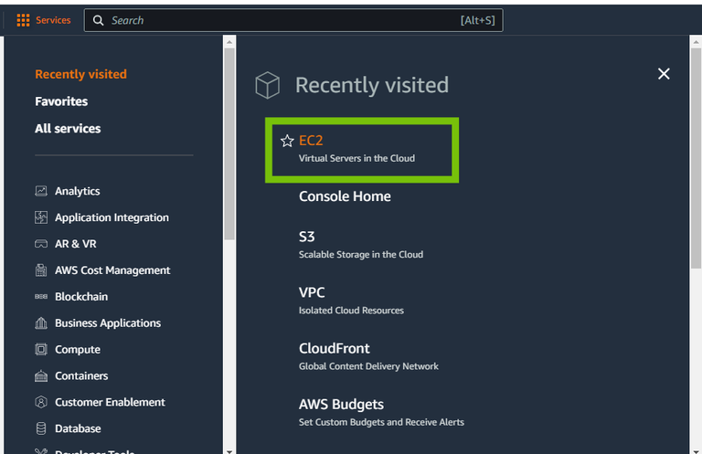This screenshot has height=454, width=702.
Task: Click the Database cylinder icon
Action: pos(41,428)
